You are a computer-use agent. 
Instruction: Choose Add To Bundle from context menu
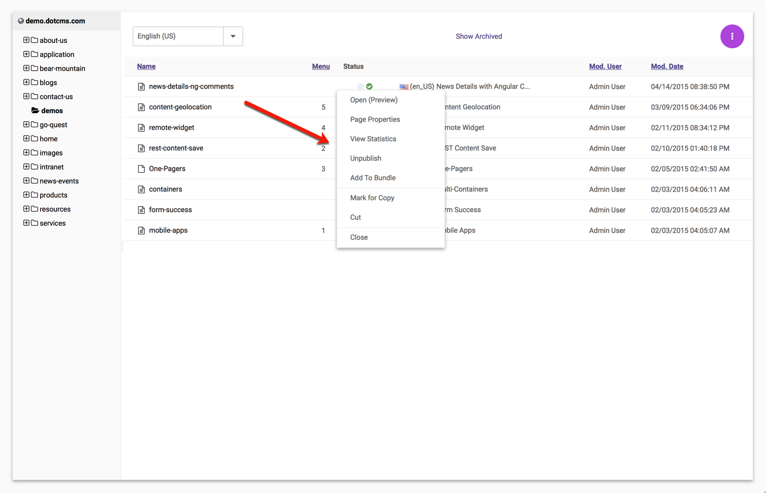coord(372,178)
